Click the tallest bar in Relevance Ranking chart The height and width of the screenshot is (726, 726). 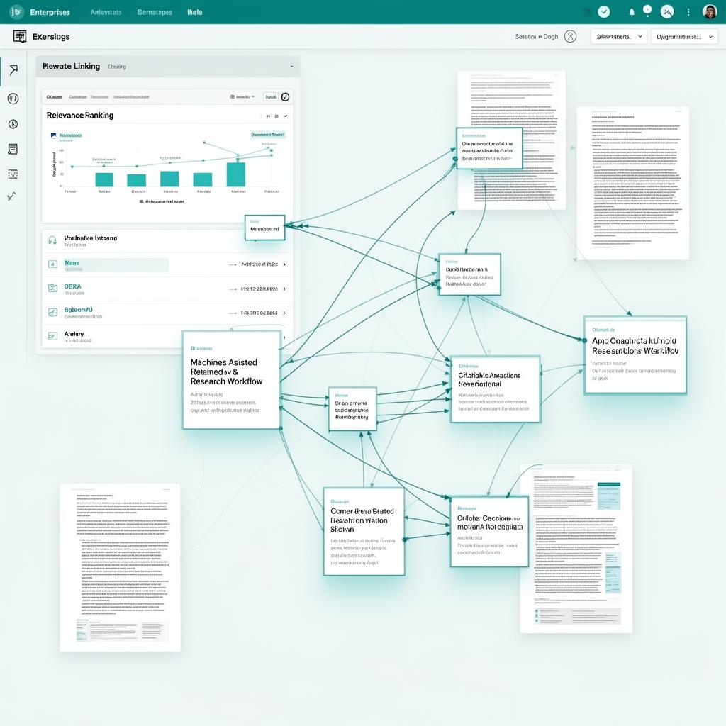236,174
